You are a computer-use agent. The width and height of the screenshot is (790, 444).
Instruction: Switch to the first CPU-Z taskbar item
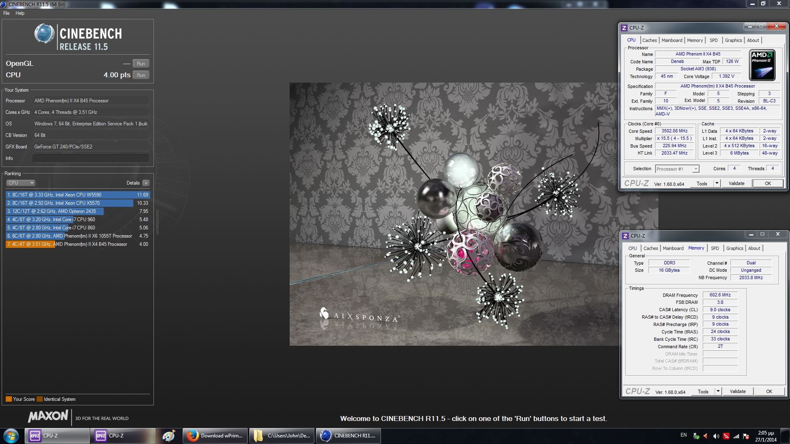pyautogui.click(x=57, y=436)
